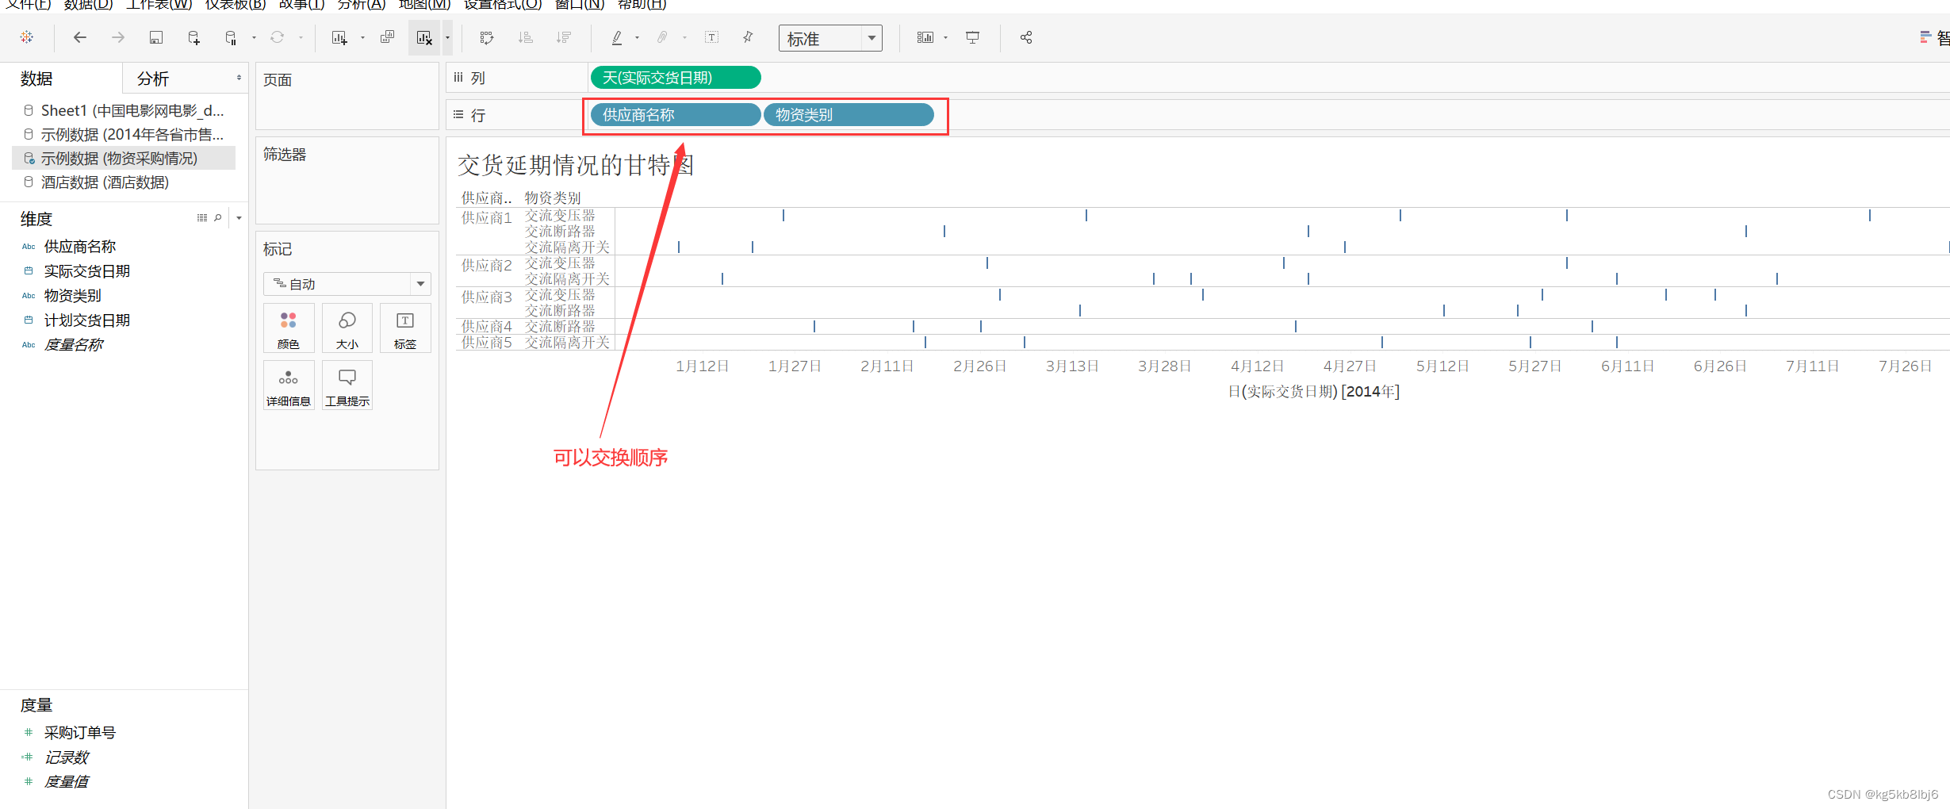Select 示例数据 (物资采购情况) data source
Image resolution: width=1950 pixels, height=809 pixels.
click(x=125, y=158)
